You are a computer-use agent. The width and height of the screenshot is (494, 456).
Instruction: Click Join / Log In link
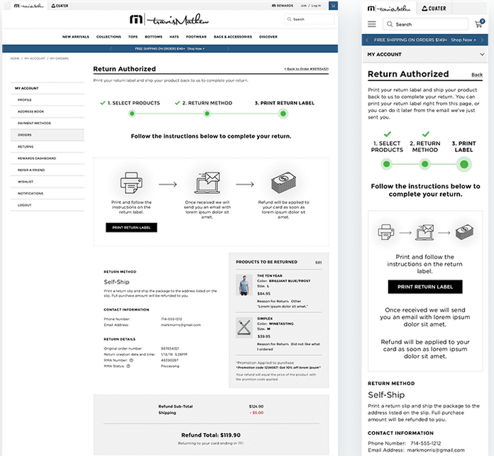[x=311, y=6]
